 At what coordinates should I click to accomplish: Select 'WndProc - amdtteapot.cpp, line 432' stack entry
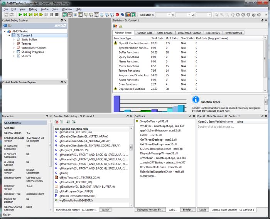click(162, 126)
